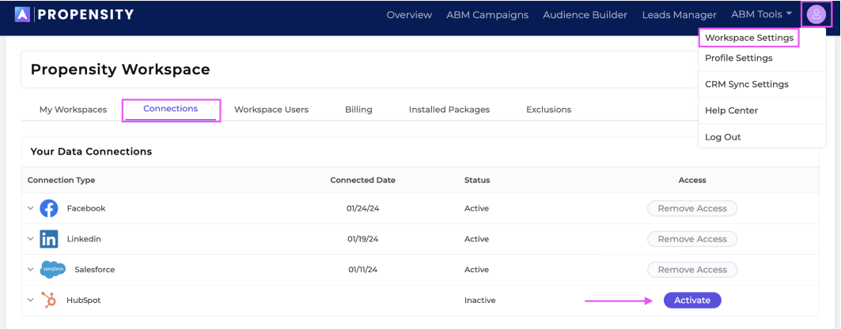Click the LinkedIn logo icon
Screen dimensions: 841x329
pyautogui.click(x=49, y=239)
